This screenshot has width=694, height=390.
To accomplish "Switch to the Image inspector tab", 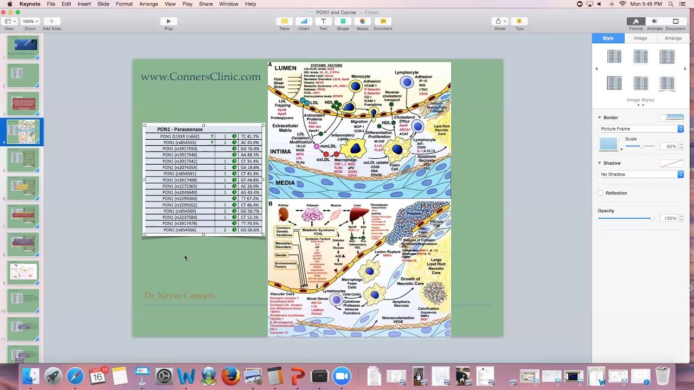I will click(640, 38).
